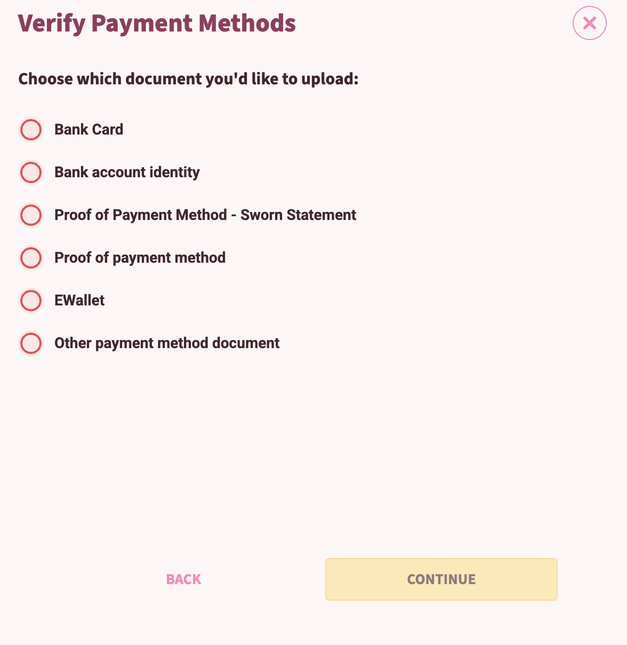Image resolution: width=627 pixels, height=645 pixels.
Task: Click the Choose which document prompt text
Action: point(188,79)
